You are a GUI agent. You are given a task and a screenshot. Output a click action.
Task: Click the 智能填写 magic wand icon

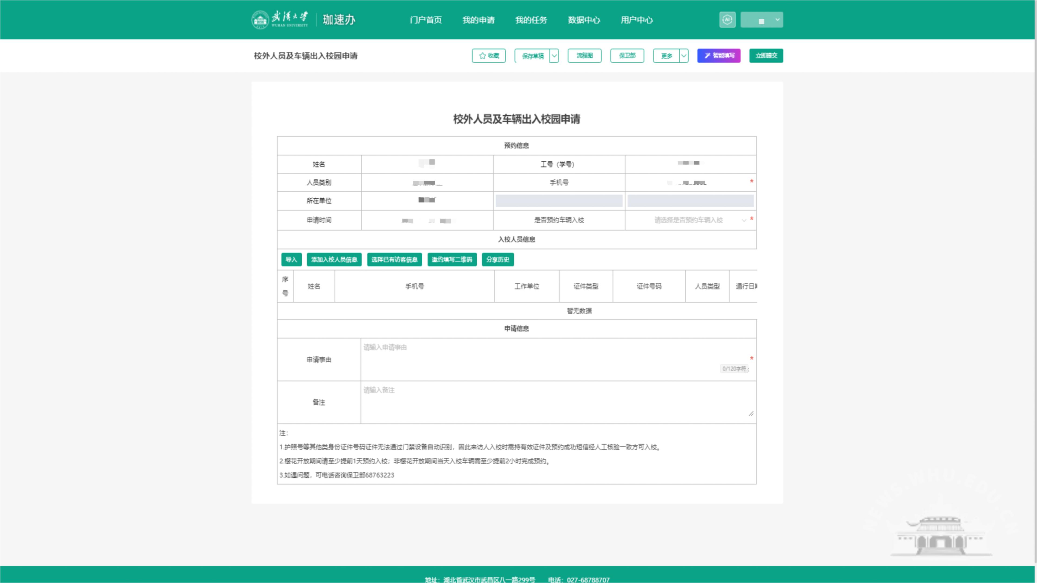(707, 56)
